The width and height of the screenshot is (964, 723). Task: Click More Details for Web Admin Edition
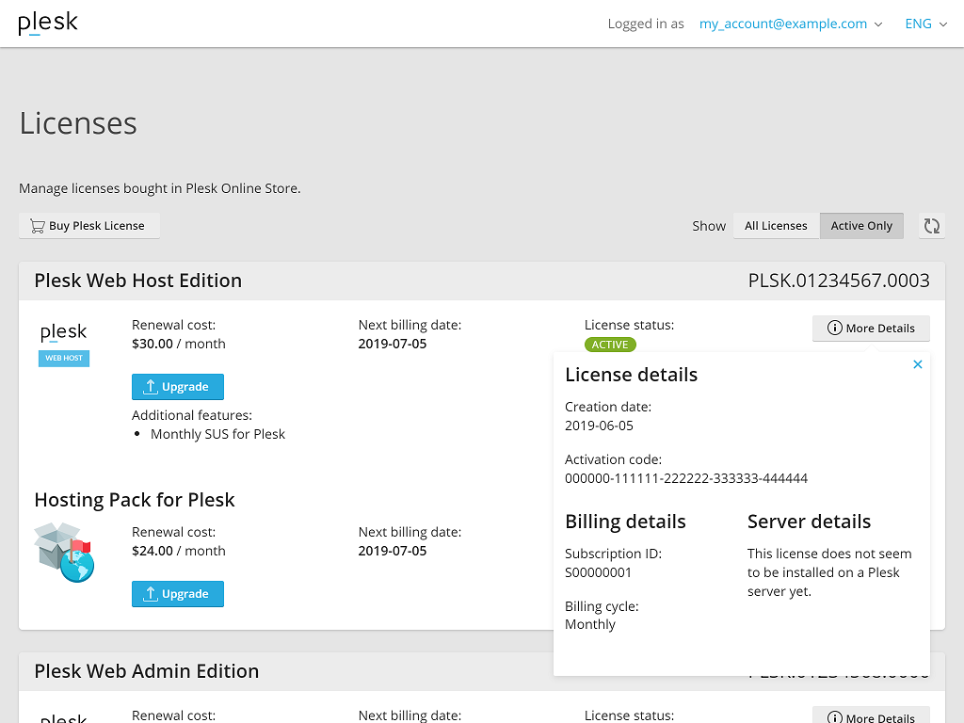(871, 717)
